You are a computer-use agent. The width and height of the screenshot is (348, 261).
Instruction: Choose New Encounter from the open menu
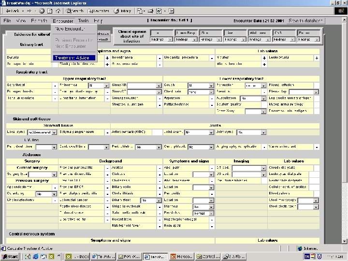point(70,29)
